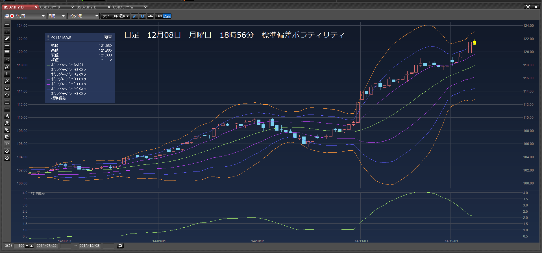Close the second USD/JPY D tab
The height and width of the screenshot is (253, 542).
tap(73, 7)
